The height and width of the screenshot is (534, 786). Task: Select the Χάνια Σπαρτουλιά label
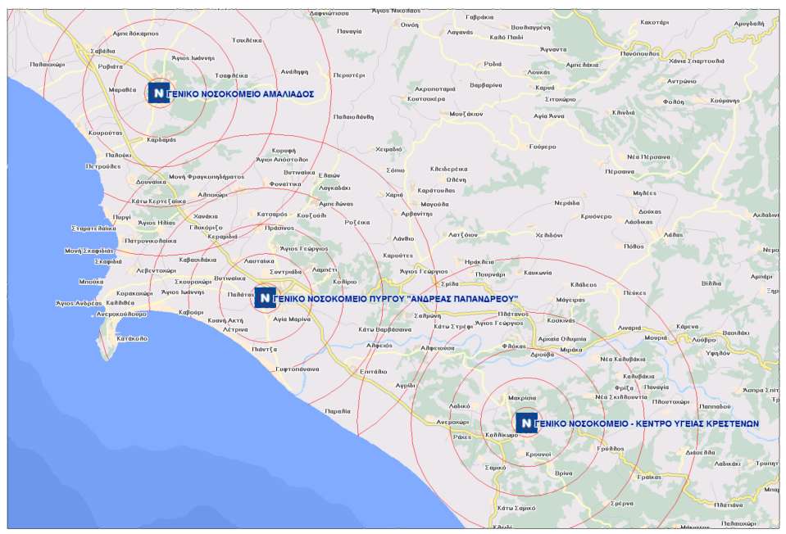point(697,61)
